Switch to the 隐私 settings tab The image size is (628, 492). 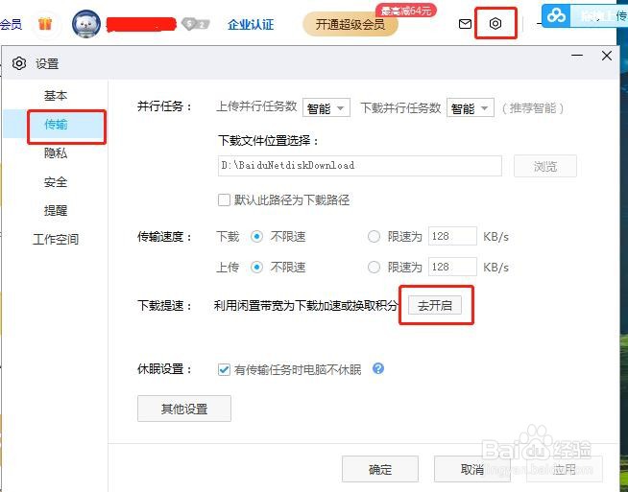tap(56, 153)
